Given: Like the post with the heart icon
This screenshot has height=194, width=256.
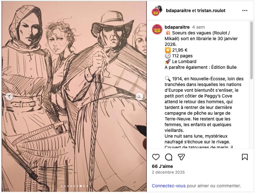Looking at the screenshot, I should [x=156, y=157].
